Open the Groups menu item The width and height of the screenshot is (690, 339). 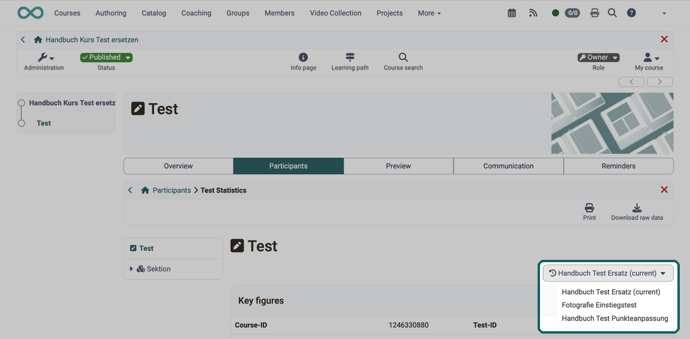(x=238, y=13)
